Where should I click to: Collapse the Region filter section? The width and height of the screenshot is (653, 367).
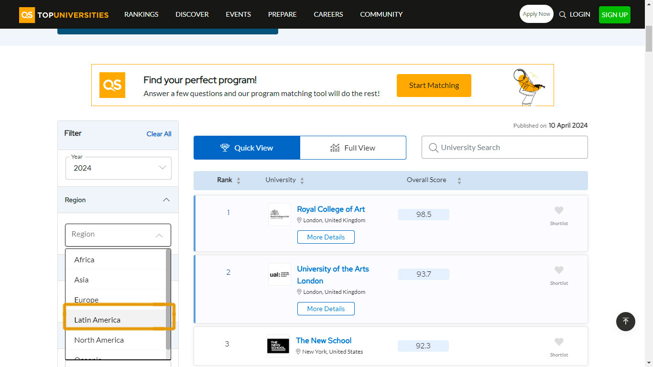[118, 200]
